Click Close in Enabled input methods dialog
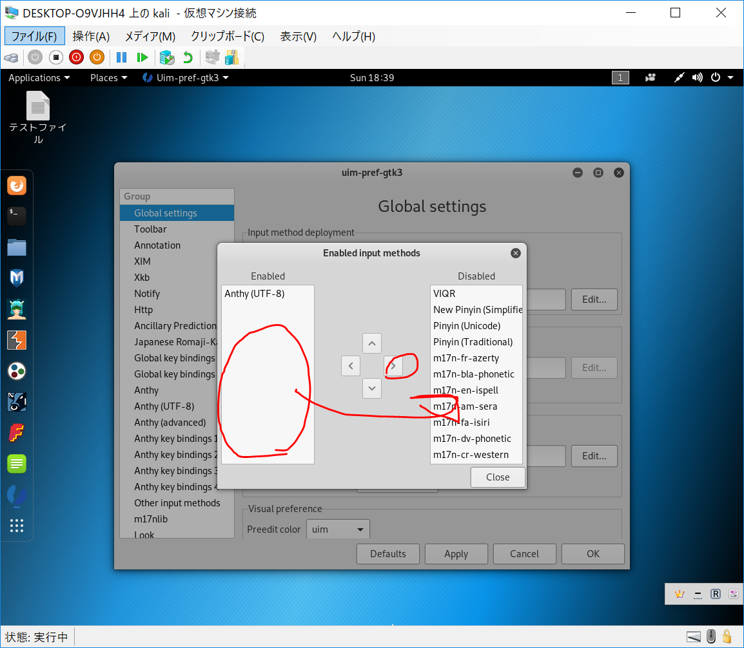Image resolution: width=744 pixels, height=648 pixels. point(498,477)
